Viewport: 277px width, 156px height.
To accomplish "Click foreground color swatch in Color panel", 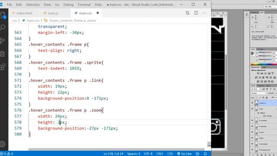I will point(252,53).
